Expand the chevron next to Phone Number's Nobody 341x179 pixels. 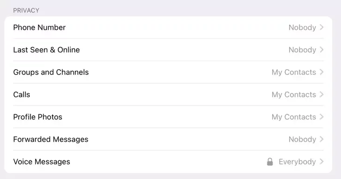[321, 27]
